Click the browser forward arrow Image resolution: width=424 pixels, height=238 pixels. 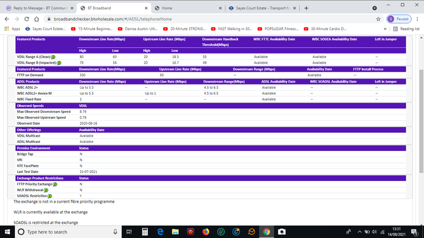pos(17,19)
